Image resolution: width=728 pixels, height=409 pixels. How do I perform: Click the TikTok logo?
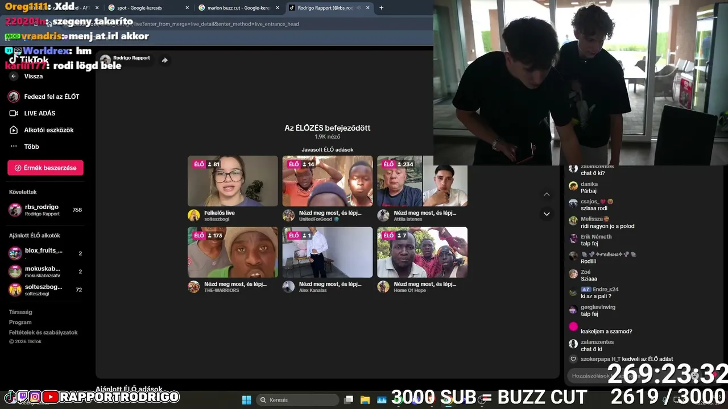coord(30,60)
